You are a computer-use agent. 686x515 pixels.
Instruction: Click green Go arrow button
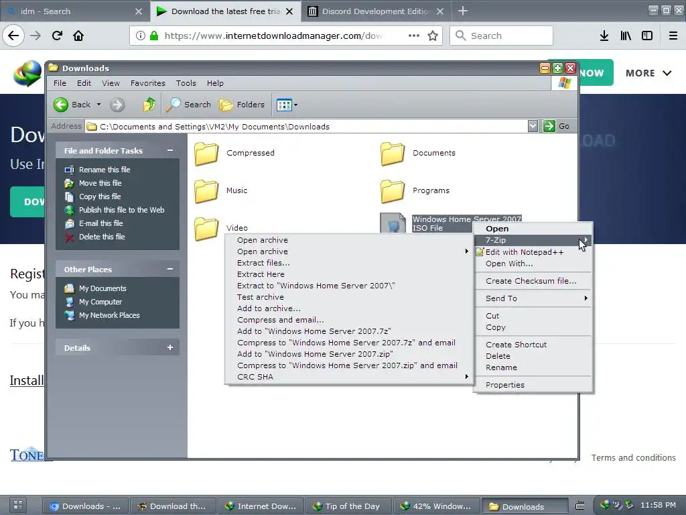pos(549,126)
